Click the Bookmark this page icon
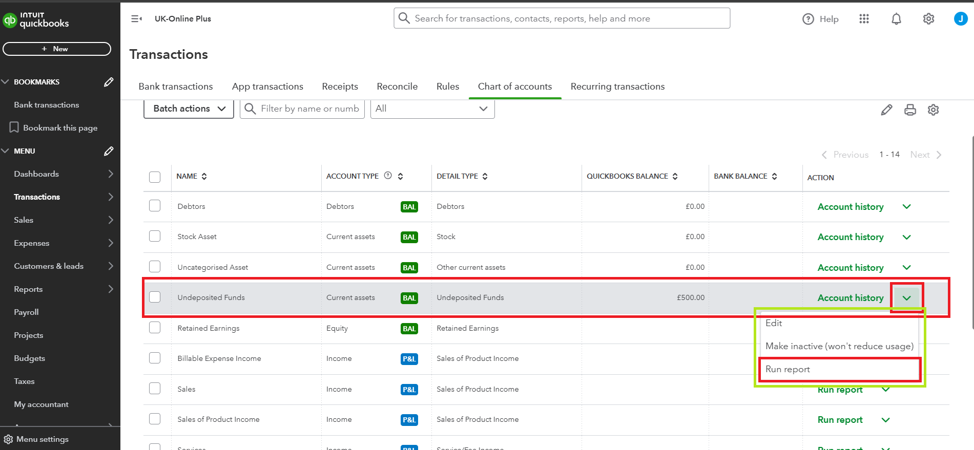 (x=14, y=127)
